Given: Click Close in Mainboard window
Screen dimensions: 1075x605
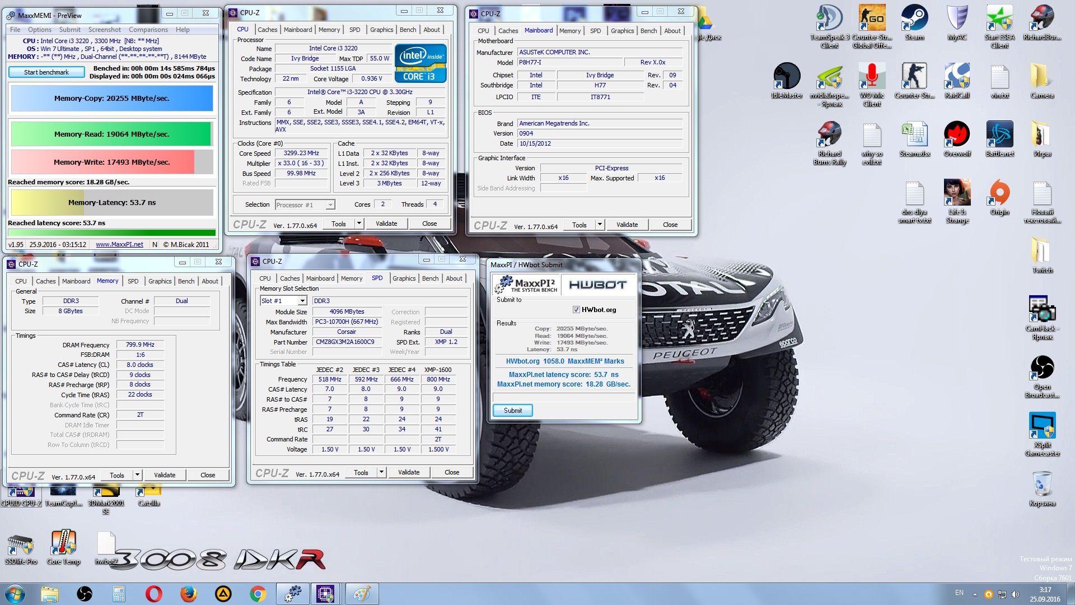Looking at the screenshot, I should [x=670, y=225].
